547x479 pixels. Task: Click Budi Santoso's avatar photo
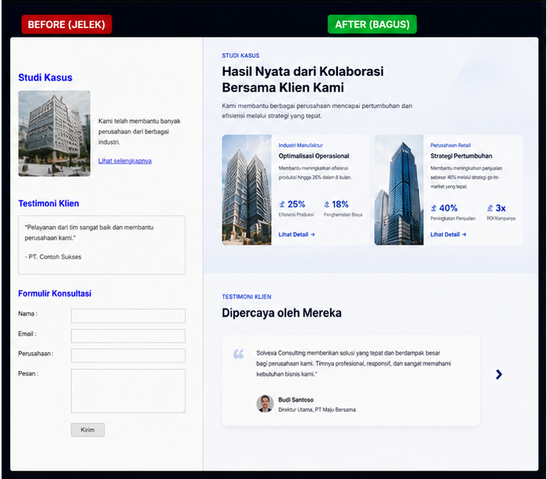point(265,403)
